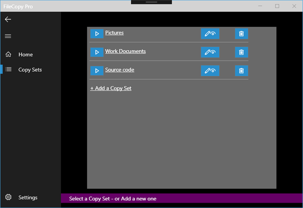Run the Work Documents copy set

coord(97,52)
